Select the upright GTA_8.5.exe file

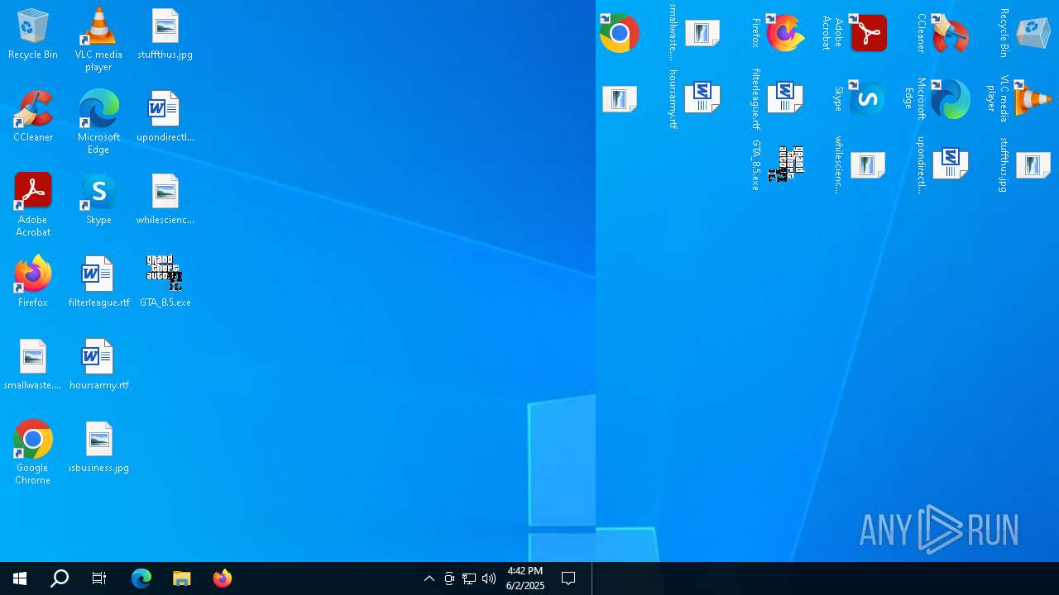point(165,283)
